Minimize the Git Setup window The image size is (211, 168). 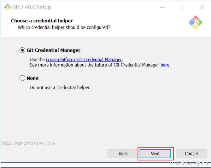(162, 7)
